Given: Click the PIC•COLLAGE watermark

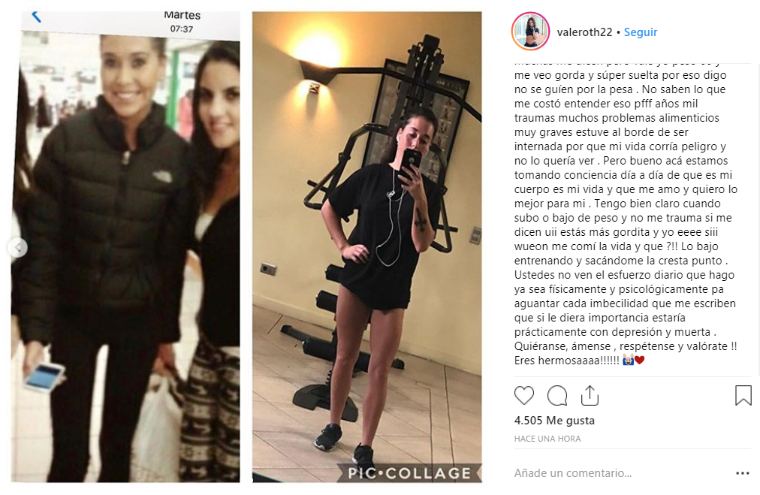Looking at the screenshot, I should pyautogui.click(x=409, y=472).
